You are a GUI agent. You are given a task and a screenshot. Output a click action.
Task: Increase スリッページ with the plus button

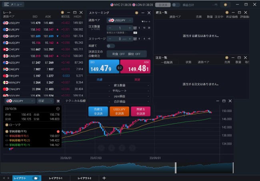coord(130,39)
